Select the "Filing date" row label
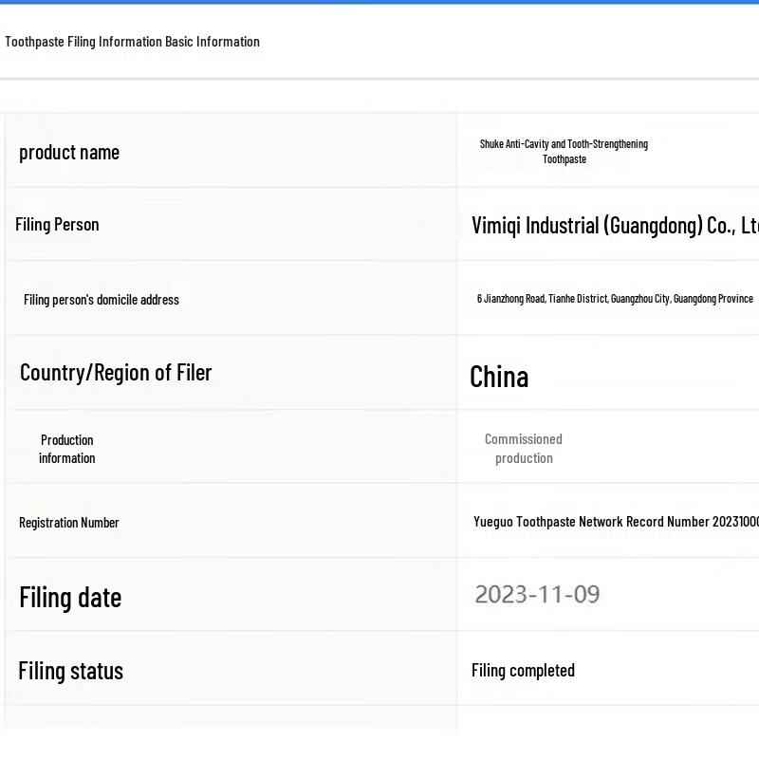 tap(70, 598)
